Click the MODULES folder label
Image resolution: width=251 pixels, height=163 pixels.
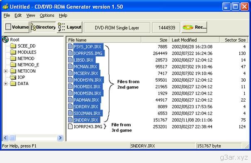click(x=27, y=52)
